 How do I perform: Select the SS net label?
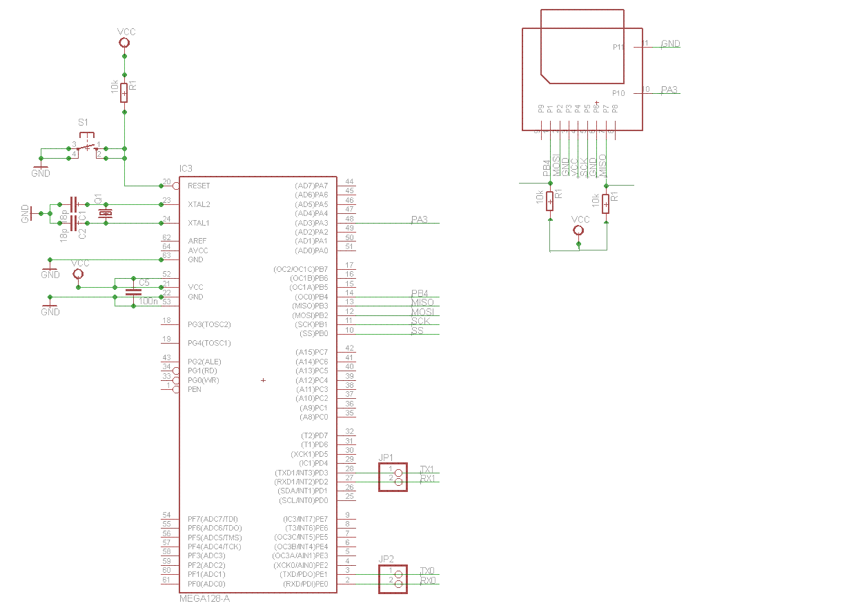point(418,331)
